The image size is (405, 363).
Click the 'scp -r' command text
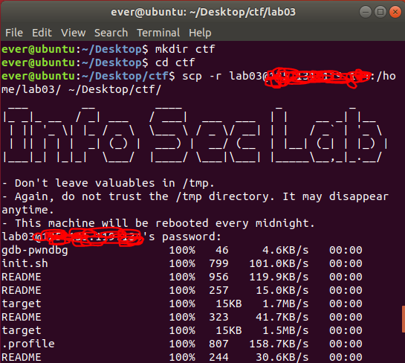click(201, 76)
